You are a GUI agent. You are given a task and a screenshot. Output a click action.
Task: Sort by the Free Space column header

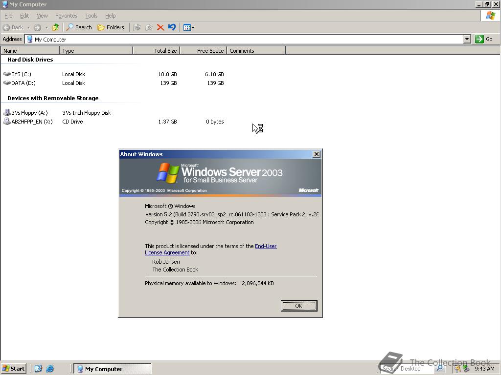click(203, 51)
